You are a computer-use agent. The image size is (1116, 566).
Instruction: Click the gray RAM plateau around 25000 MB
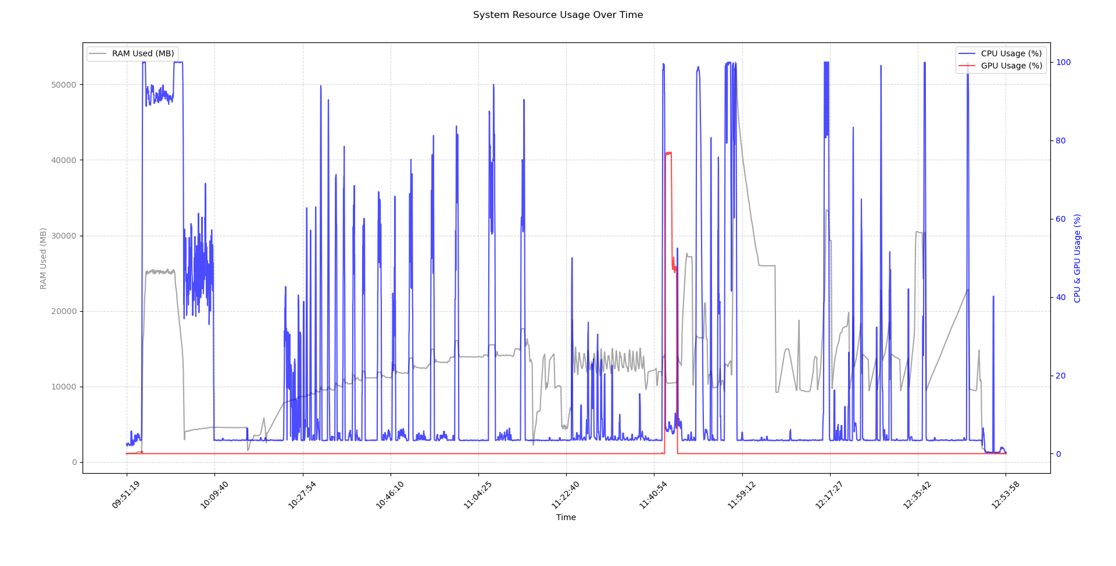pyautogui.click(x=160, y=271)
